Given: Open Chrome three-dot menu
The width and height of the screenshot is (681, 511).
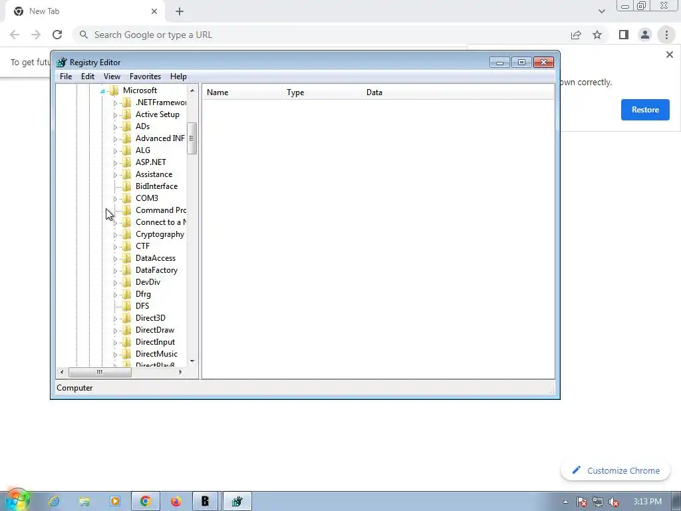Looking at the screenshot, I should 666,35.
